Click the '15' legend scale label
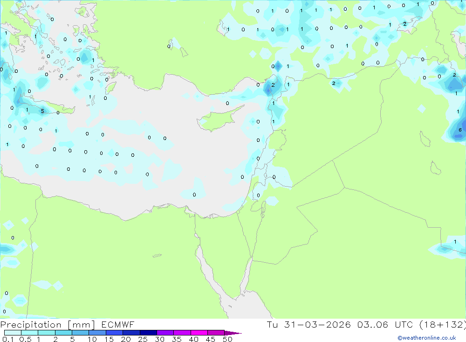This screenshot has width=466, height=342. [x=109, y=339]
